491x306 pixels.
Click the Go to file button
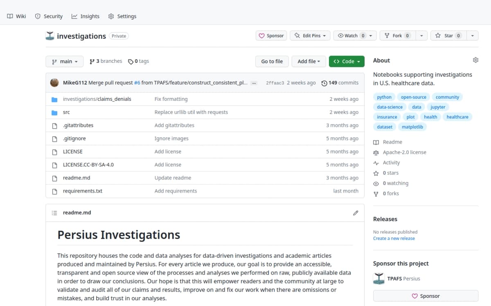tap(272, 61)
